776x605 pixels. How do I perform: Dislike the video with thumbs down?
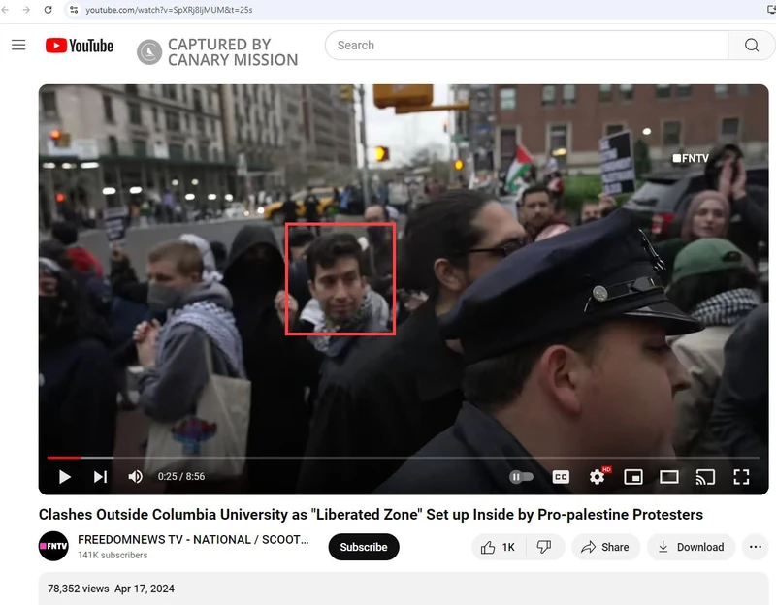click(544, 547)
